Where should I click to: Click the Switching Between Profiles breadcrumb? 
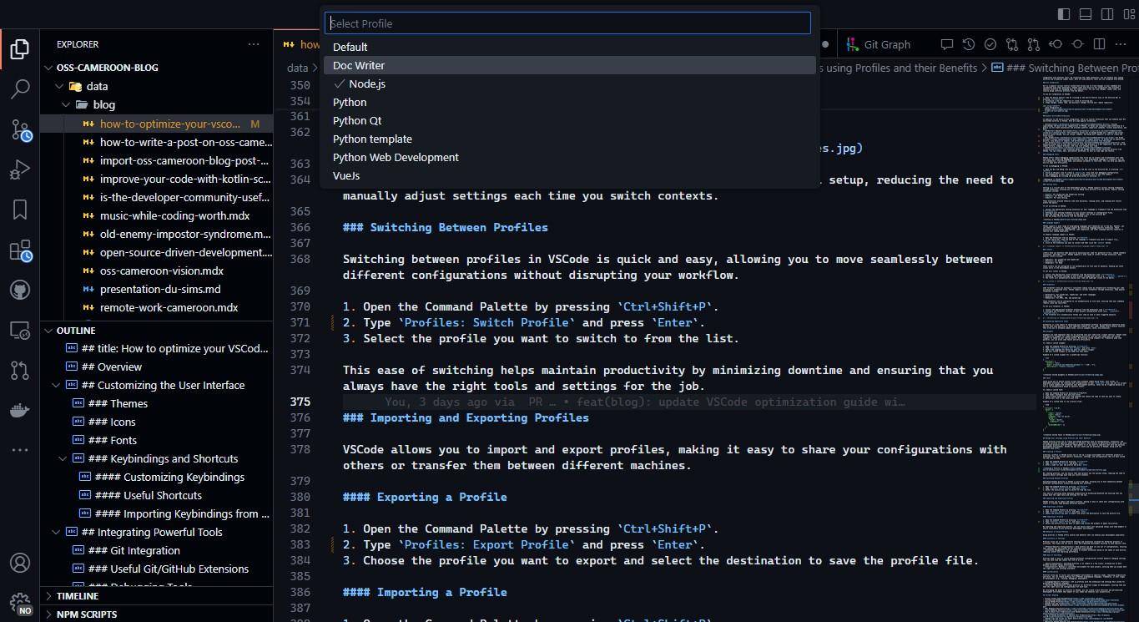(x=1065, y=68)
